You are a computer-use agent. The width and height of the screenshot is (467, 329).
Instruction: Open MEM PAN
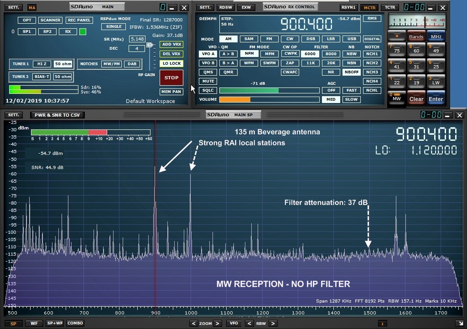click(171, 92)
